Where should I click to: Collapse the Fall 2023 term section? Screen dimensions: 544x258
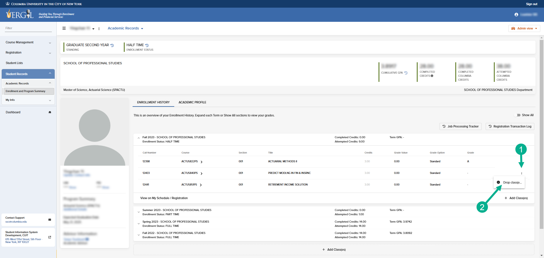point(139,138)
